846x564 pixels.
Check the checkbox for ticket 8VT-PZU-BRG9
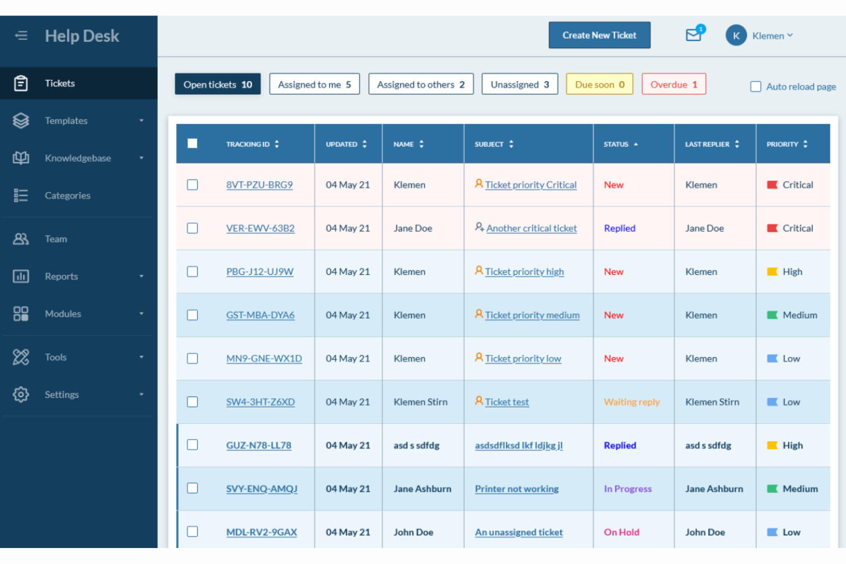point(192,185)
